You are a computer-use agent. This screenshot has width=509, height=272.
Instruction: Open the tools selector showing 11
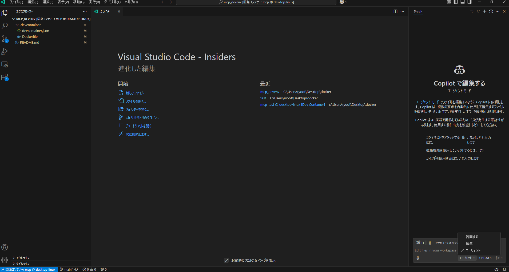[x=420, y=243]
